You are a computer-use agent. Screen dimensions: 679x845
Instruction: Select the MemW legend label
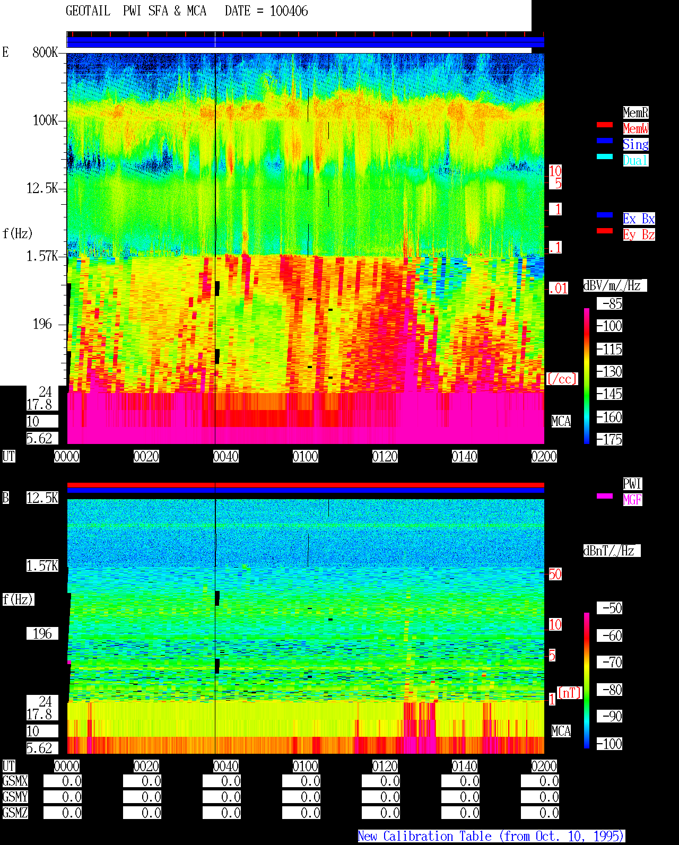[x=636, y=128]
